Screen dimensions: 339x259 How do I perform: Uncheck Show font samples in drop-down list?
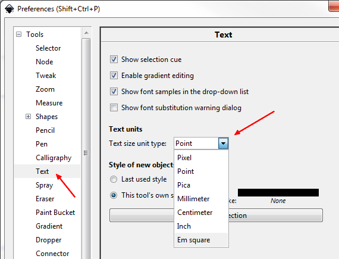[x=114, y=92]
